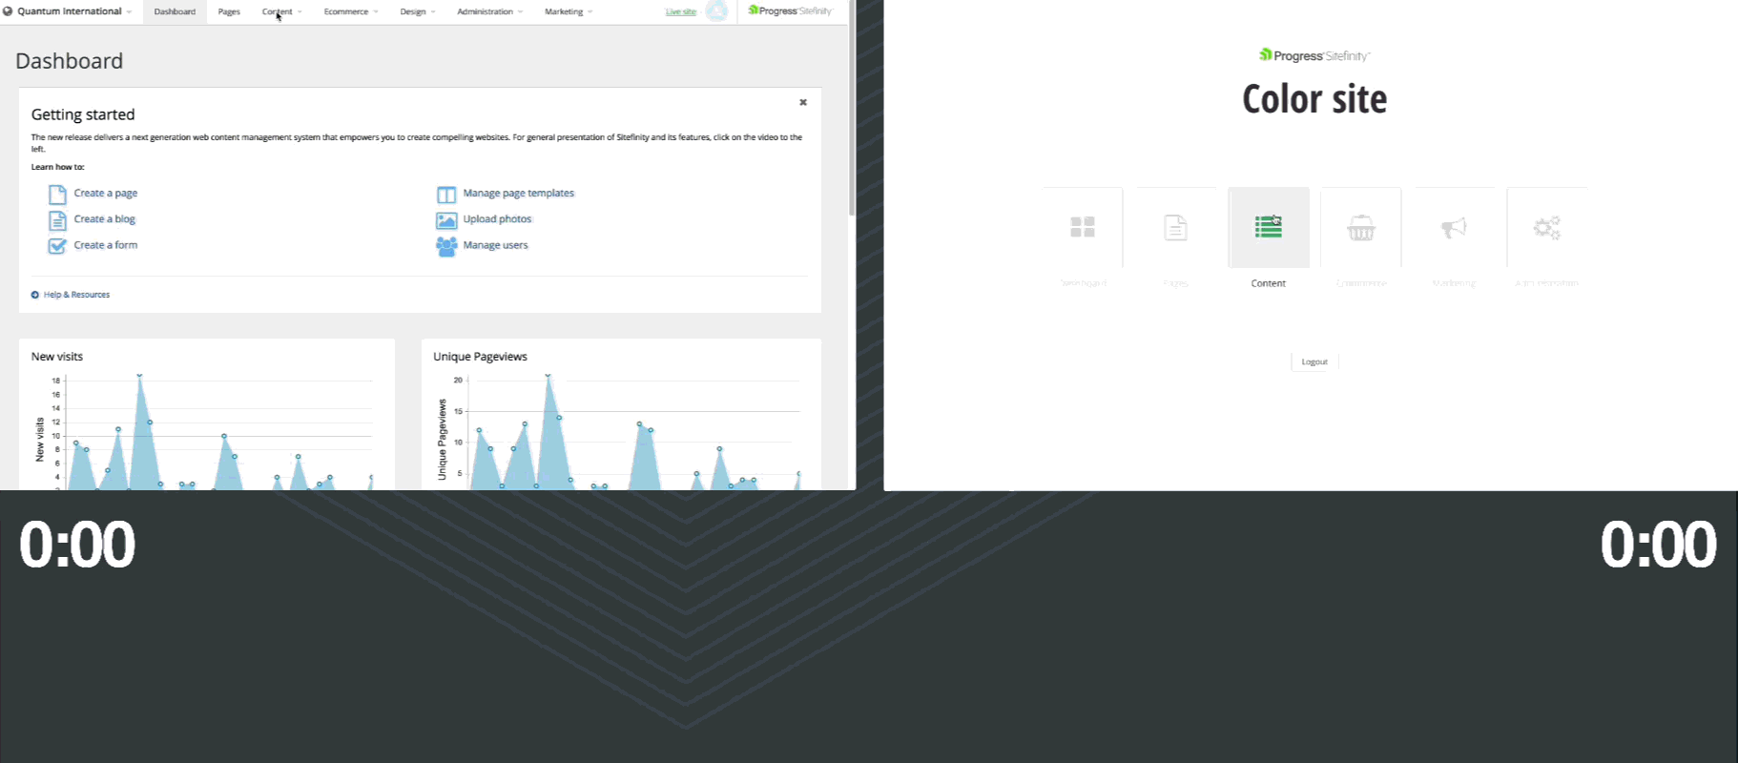Open the Ecommerce shopping basket tile

coord(1360,227)
